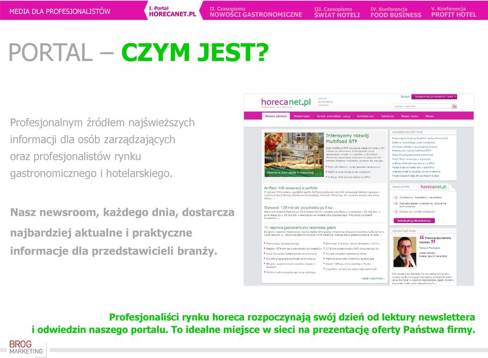The image size is (488, 358).
Task: Click the Zaloguj login link
Action: [x=405, y=97]
